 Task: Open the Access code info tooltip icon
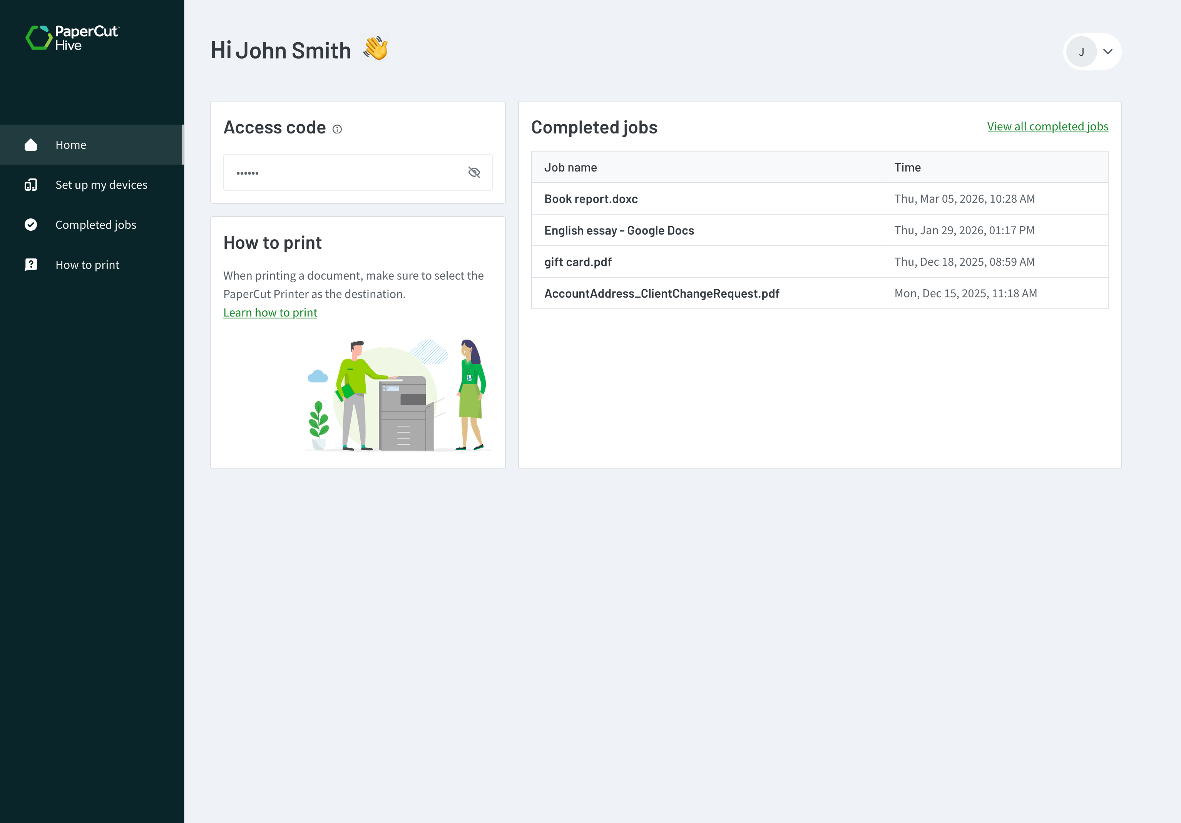click(x=337, y=129)
